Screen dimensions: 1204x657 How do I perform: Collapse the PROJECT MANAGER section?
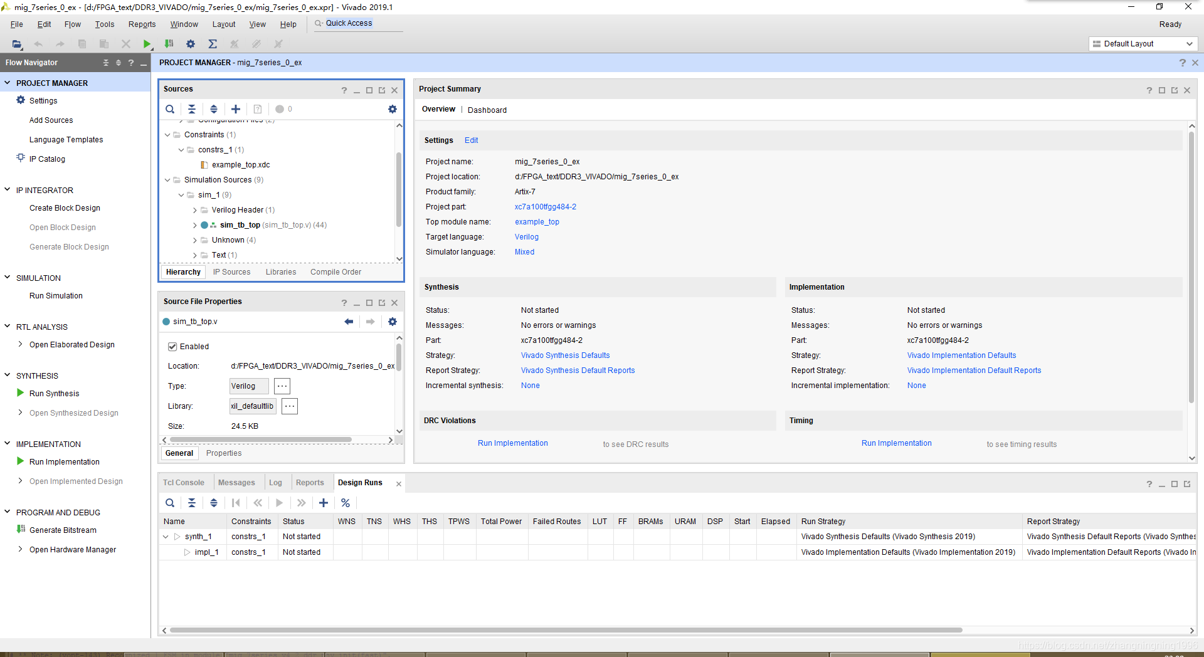tap(8, 83)
